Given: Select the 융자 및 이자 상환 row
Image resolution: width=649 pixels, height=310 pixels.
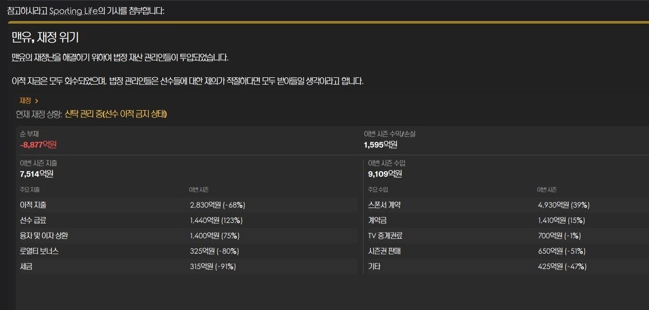Looking at the screenshot, I should tap(187, 236).
